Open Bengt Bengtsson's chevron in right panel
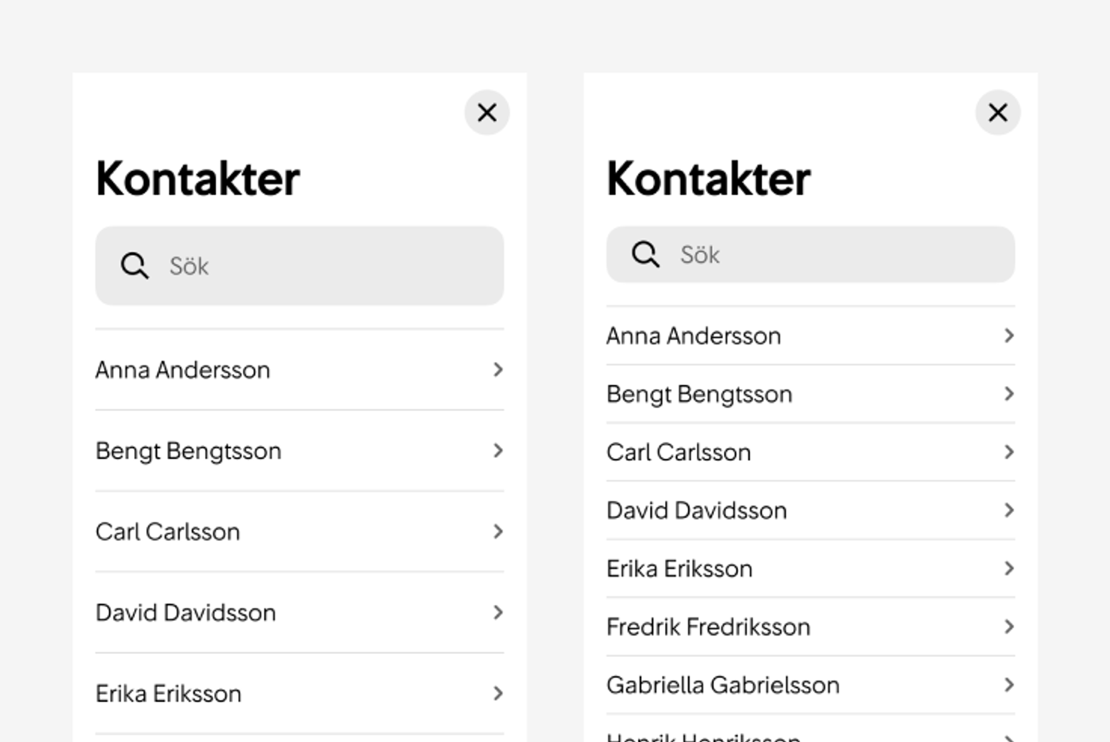1110x742 pixels. 1009,394
